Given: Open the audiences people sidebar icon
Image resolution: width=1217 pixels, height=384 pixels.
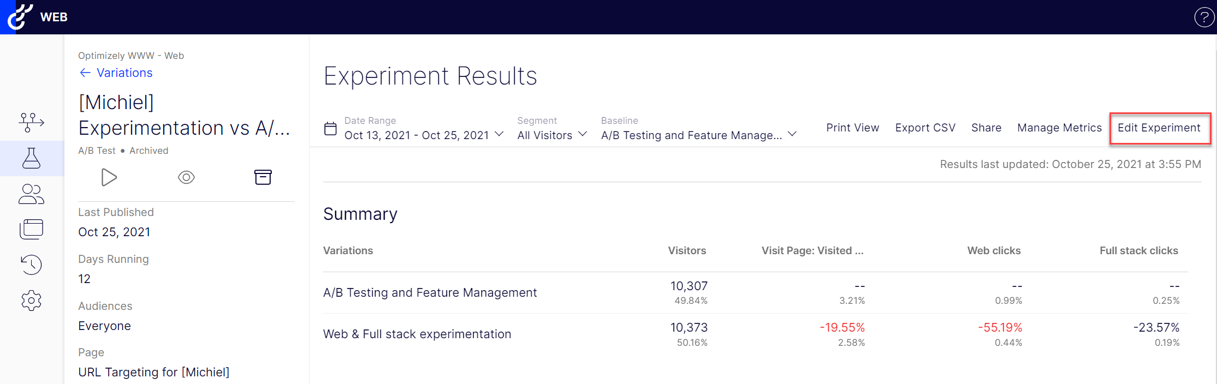Looking at the screenshot, I should click(31, 194).
